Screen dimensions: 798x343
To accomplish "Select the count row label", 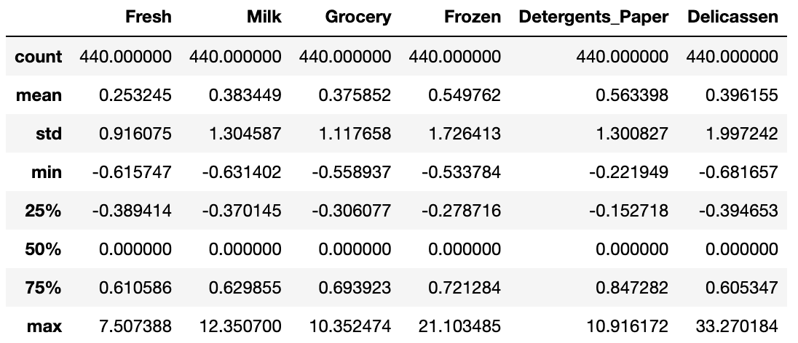I will click(x=39, y=56).
